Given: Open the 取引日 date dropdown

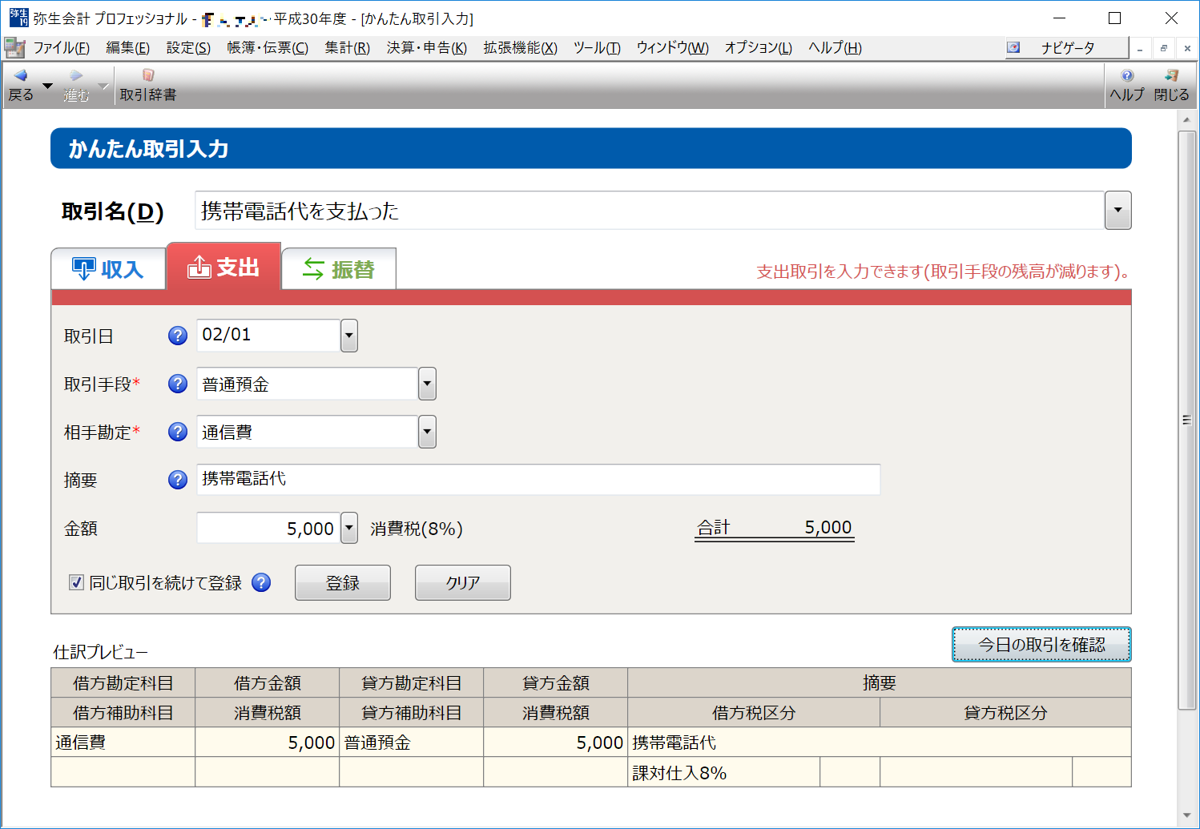Looking at the screenshot, I should click(348, 336).
